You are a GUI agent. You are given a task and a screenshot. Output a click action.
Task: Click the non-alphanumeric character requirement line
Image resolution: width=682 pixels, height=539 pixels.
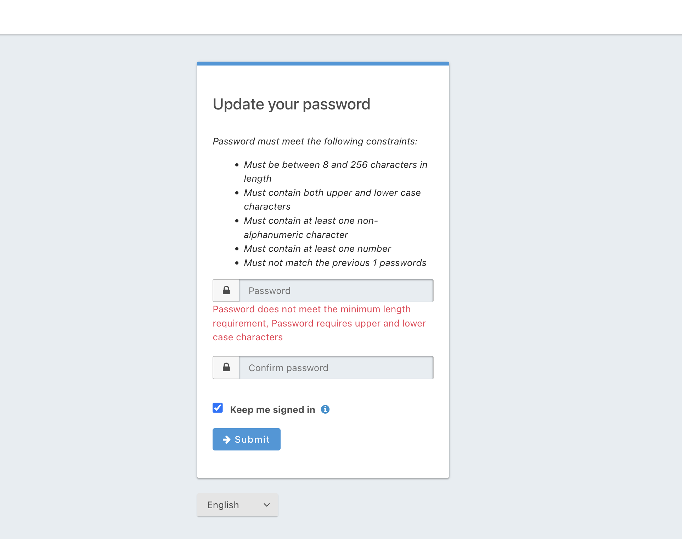pyautogui.click(x=311, y=227)
